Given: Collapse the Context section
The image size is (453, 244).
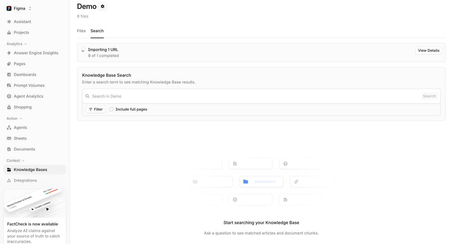Looking at the screenshot, I should pyautogui.click(x=16, y=161).
